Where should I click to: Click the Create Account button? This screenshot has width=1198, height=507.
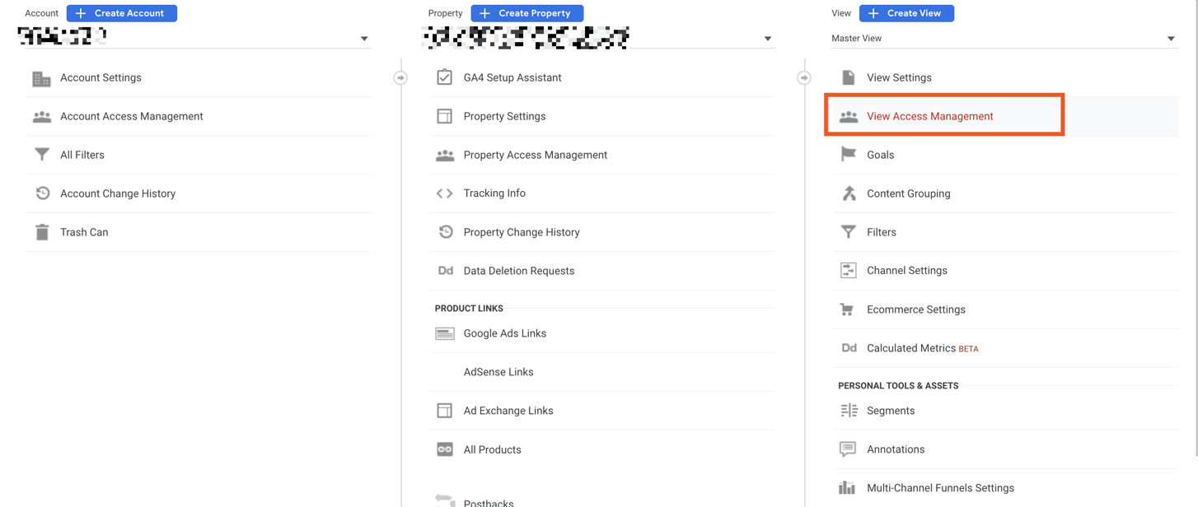coord(122,13)
